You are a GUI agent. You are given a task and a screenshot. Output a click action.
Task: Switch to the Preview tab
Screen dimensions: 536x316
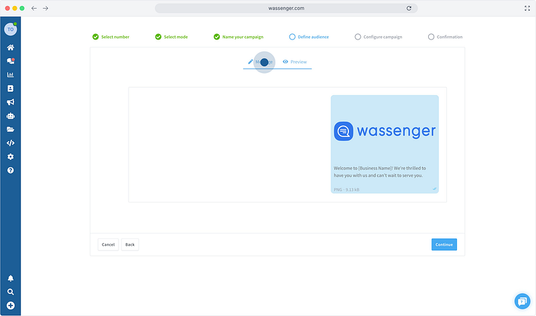tap(295, 62)
